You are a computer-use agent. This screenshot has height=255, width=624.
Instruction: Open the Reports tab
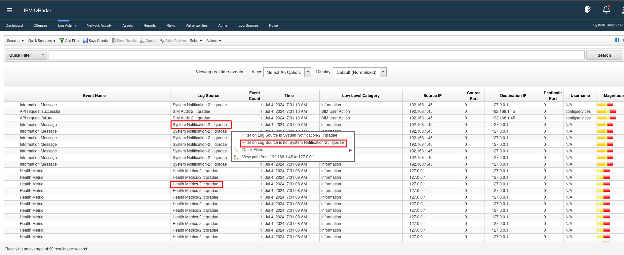[149, 25]
